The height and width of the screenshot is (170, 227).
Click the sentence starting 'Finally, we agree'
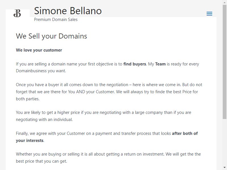coord(107,137)
